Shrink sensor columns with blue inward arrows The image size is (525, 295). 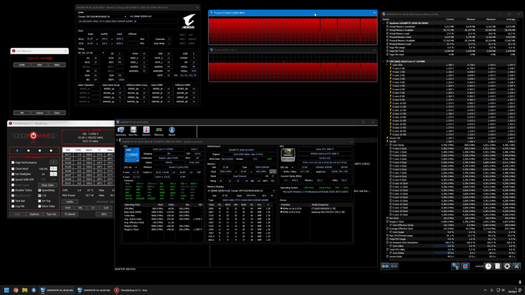pyautogui.click(x=394, y=266)
